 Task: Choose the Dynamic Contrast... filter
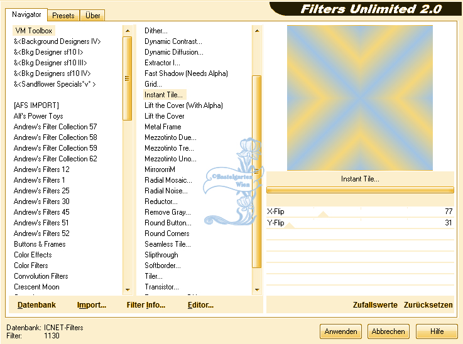click(x=173, y=41)
